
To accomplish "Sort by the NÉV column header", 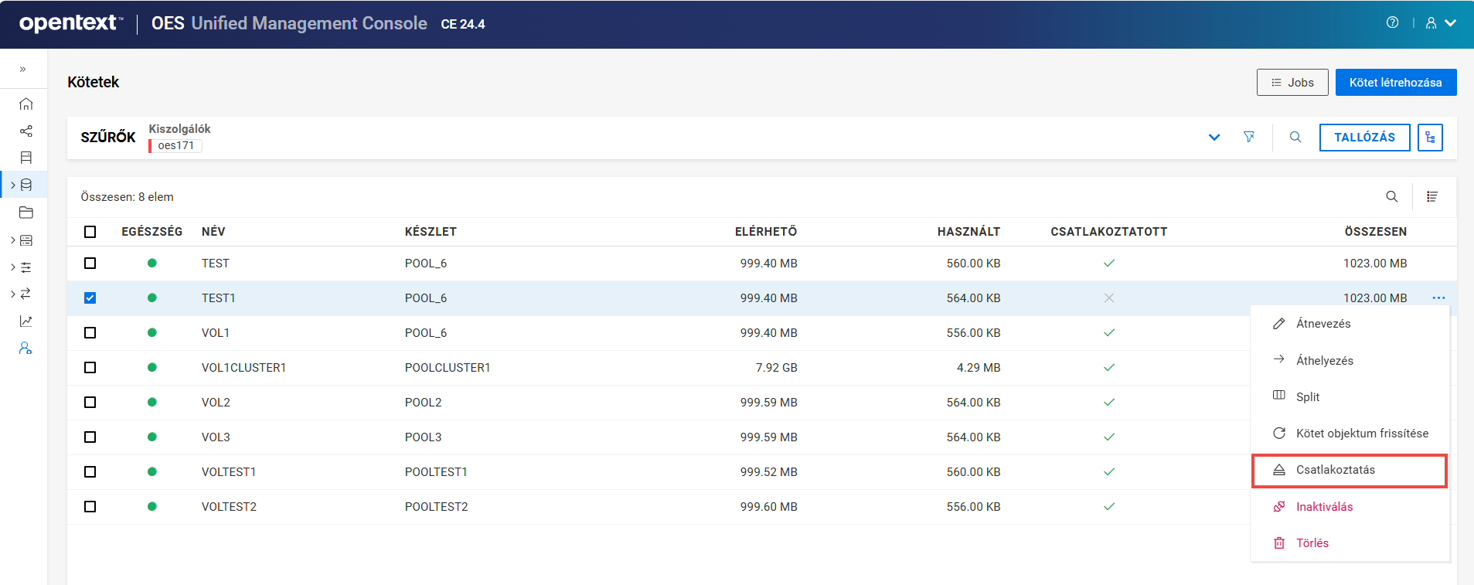I will (213, 232).
